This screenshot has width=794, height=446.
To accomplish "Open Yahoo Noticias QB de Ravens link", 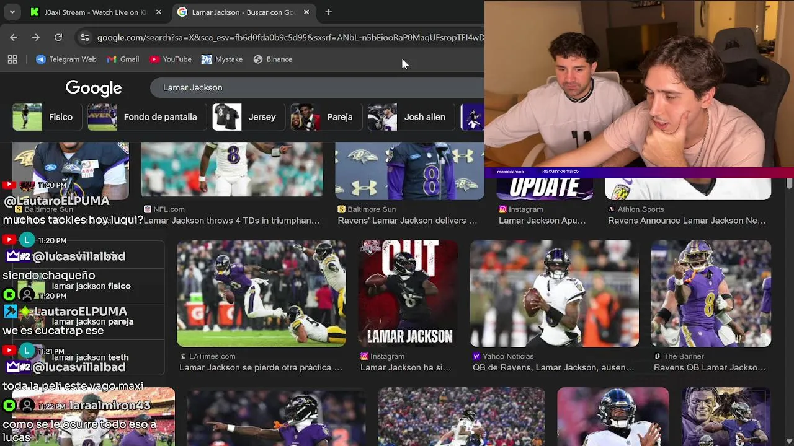I will [x=553, y=368].
